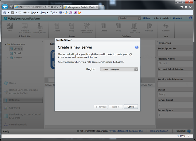Click the address bar stop X icon
This screenshot has height=141, width=196.
(x=60, y=7)
